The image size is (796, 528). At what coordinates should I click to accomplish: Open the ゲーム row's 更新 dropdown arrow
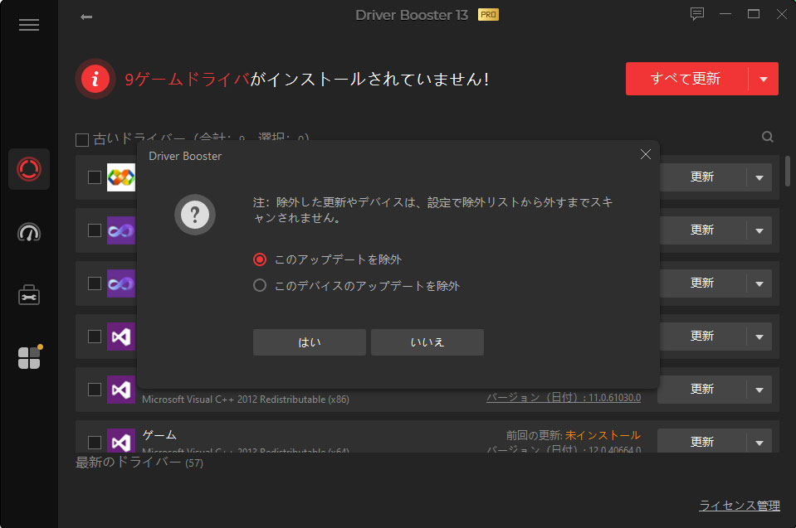pyautogui.click(x=759, y=443)
